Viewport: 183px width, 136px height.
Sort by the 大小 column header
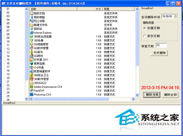pyautogui.click(x=90, y=9)
